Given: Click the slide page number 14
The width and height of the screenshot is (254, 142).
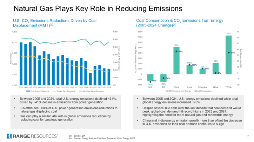Looking at the screenshot, I should tap(248, 136).
